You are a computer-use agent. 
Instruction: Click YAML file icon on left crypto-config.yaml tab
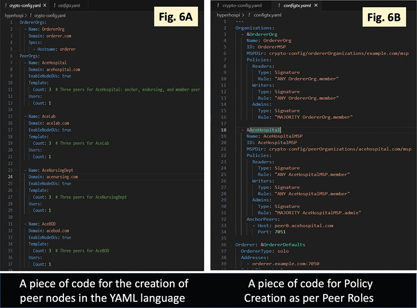5,6
